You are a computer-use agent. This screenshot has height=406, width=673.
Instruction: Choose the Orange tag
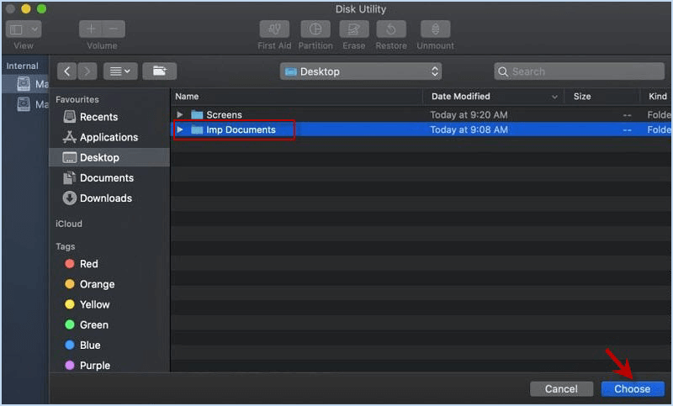(90, 284)
